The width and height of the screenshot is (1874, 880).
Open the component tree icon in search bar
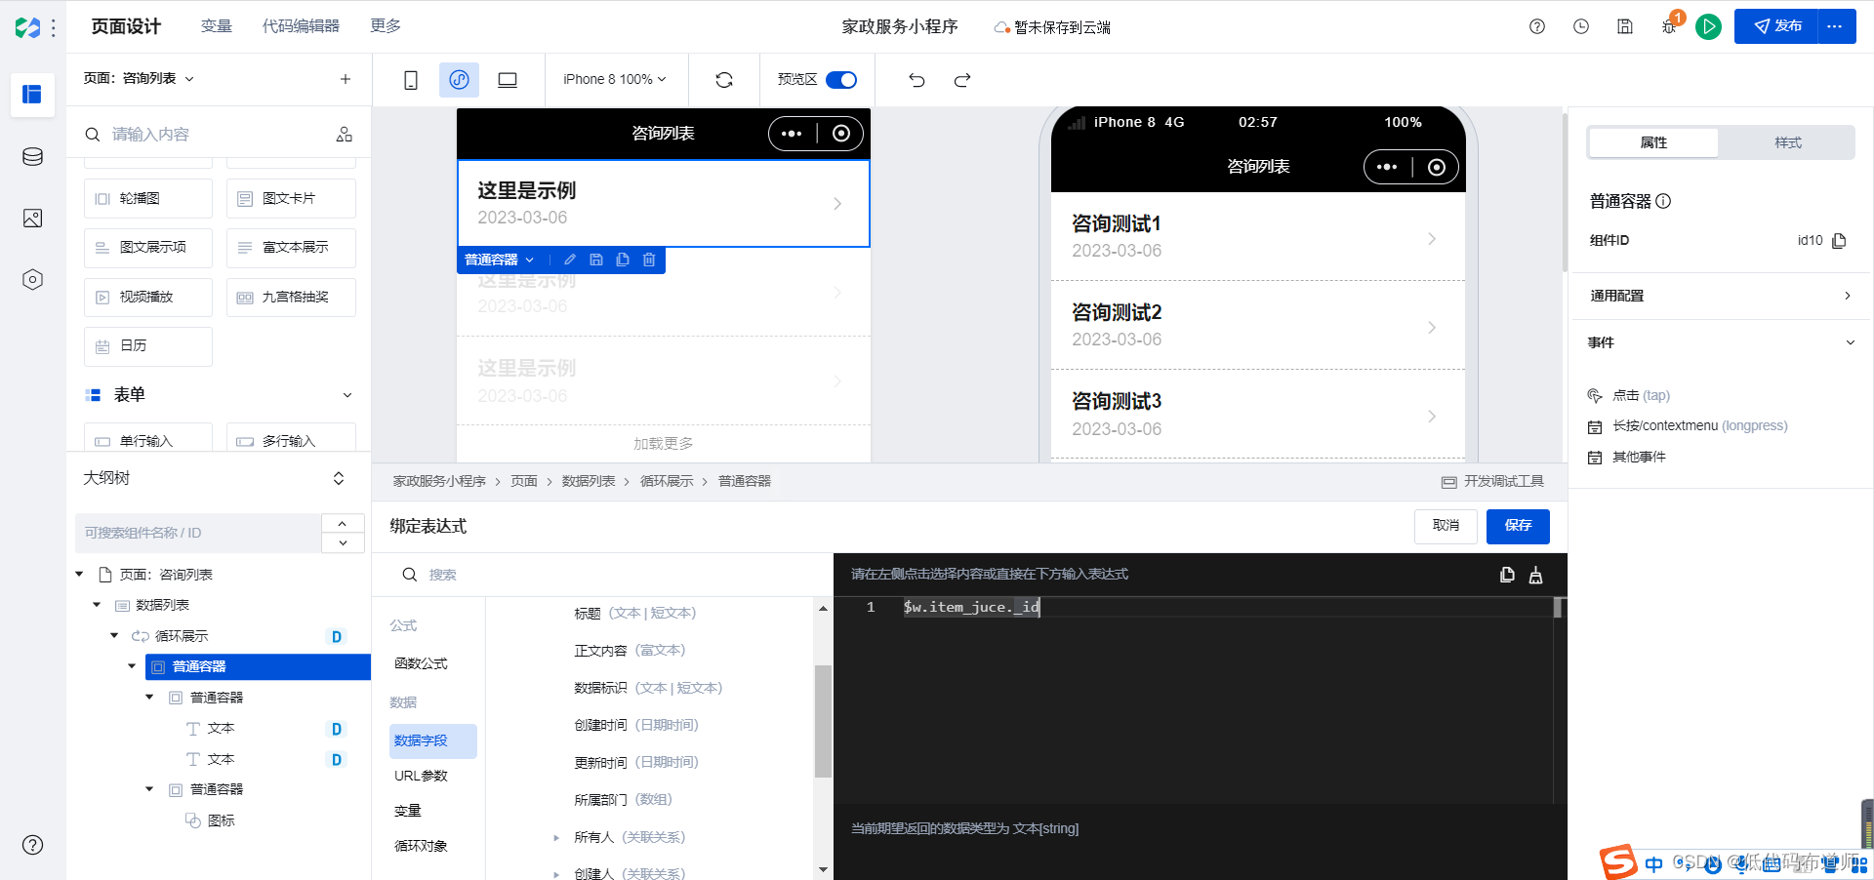[345, 135]
